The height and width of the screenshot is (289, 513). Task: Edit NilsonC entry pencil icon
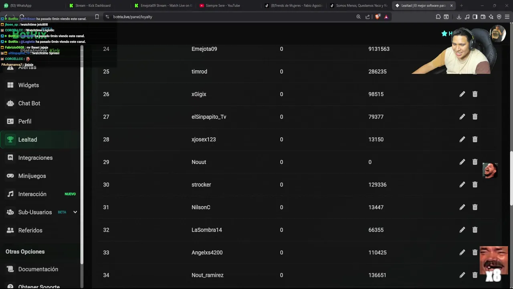pyautogui.click(x=462, y=207)
